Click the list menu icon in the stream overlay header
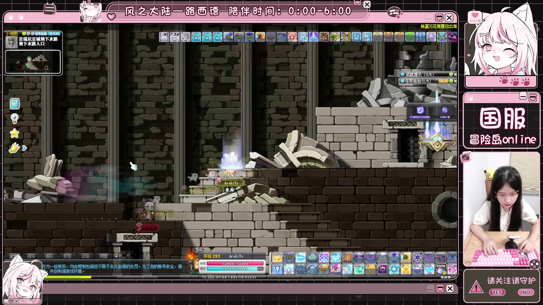 point(49,9)
